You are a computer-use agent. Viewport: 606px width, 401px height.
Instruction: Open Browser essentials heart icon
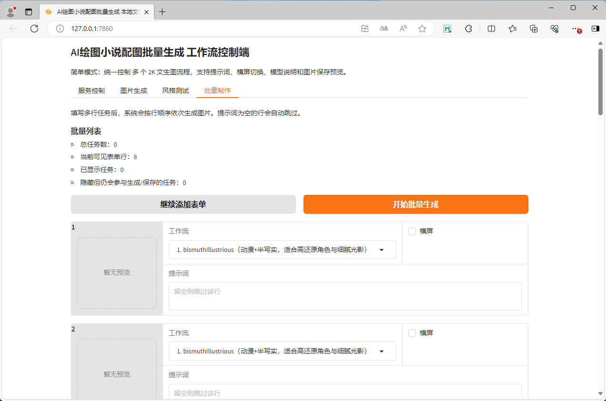click(x=555, y=29)
